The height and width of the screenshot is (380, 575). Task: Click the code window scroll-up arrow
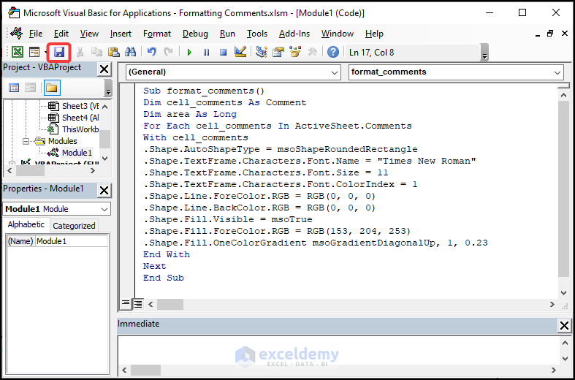(x=564, y=95)
